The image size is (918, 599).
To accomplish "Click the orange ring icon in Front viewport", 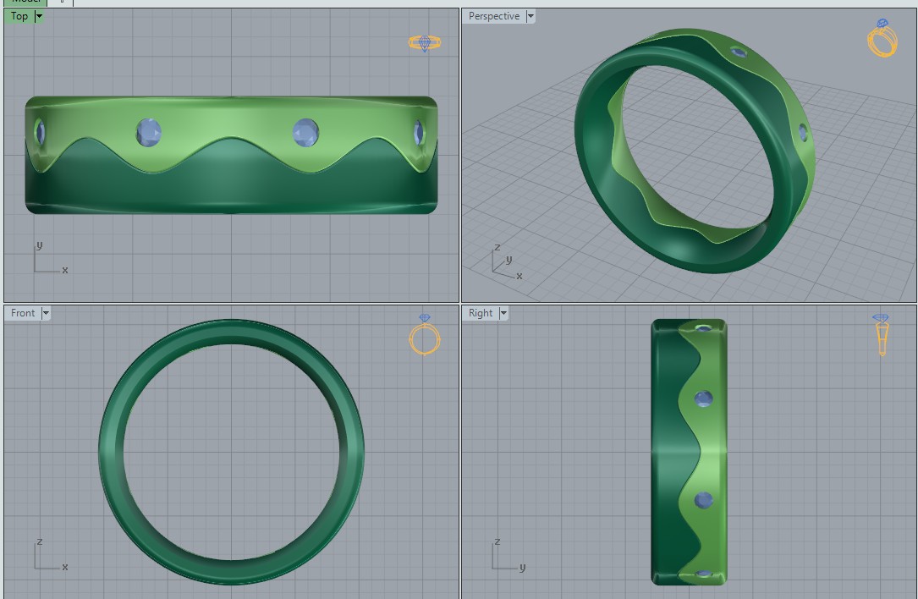I will coord(425,335).
